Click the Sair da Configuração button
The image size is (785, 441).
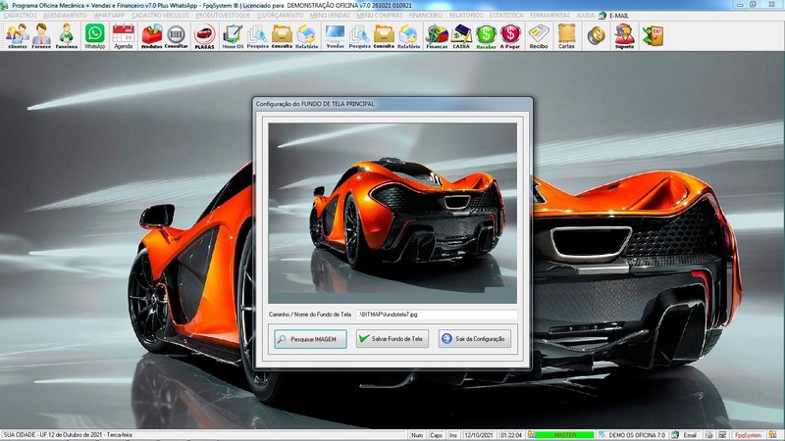click(x=474, y=338)
